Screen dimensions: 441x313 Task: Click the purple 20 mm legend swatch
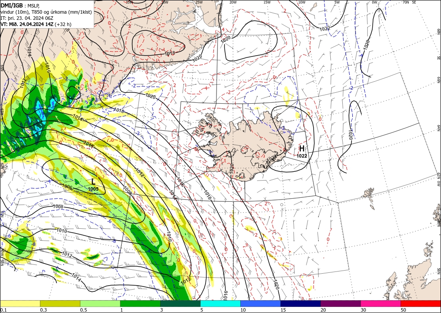click(340, 303)
